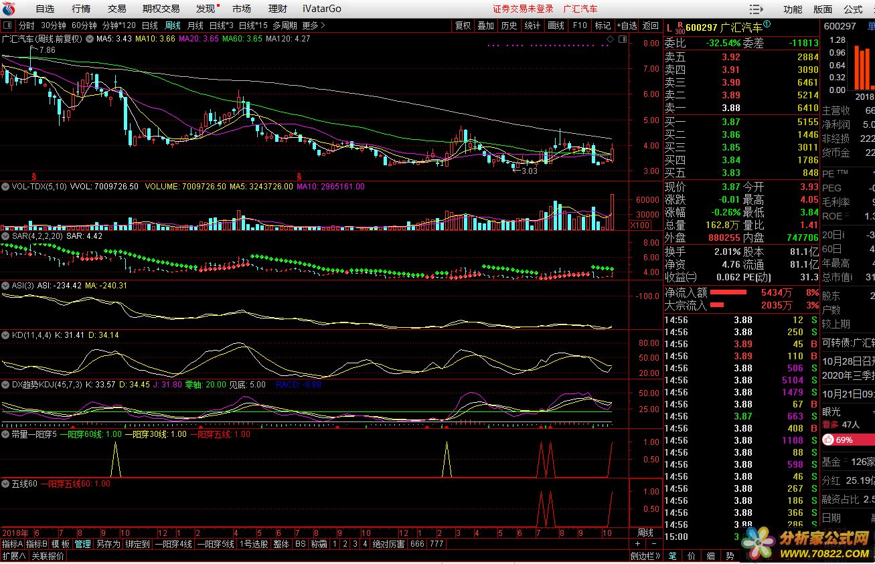The width and height of the screenshot is (875, 564).
Task: Open the 功能 menu at top right
Action: 793,9
